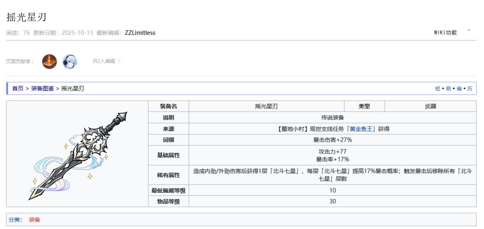Open 装备图鉴 breadcrumb link
Viewport: 484px width, 229px height.
(43, 89)
